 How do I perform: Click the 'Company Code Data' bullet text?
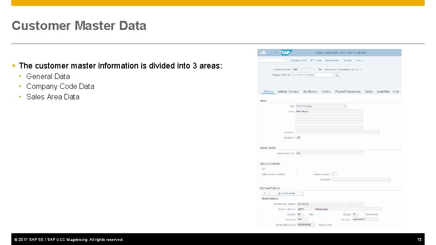click(x=60, y=86)
